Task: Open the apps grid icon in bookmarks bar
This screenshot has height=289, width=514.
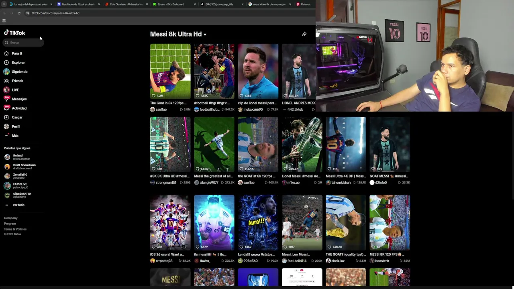Action: [x=4, y=21]
